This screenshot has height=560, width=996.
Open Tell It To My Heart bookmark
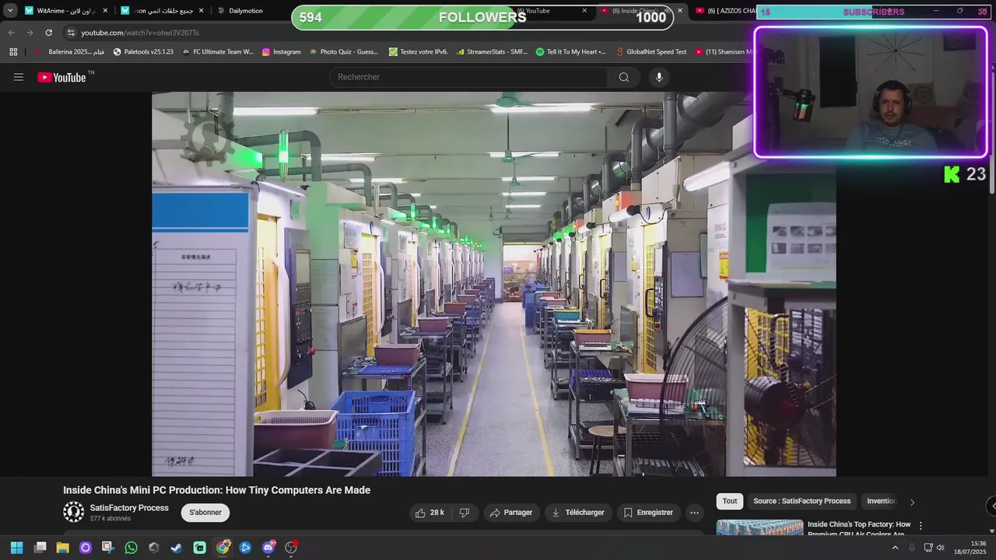point(571,52)
